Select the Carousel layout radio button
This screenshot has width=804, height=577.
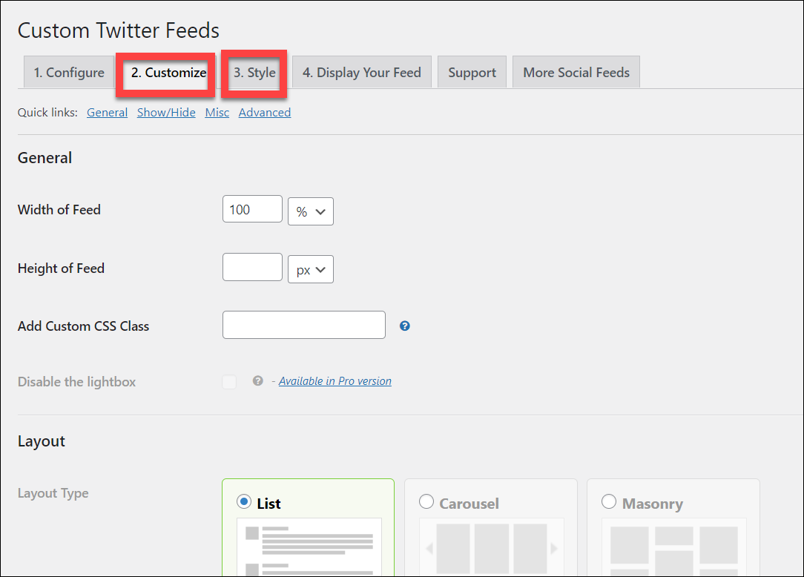[426, 501]
